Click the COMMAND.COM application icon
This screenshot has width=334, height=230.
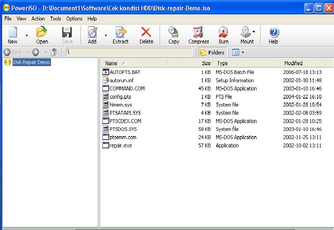click(x=106, y=88)
